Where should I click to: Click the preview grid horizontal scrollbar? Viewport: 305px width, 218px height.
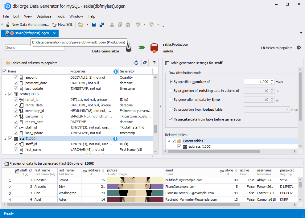tap(124, 204)
